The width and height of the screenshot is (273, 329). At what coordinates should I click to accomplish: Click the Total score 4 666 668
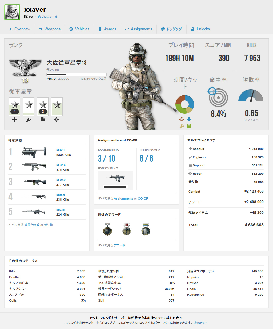coord(254,225)
